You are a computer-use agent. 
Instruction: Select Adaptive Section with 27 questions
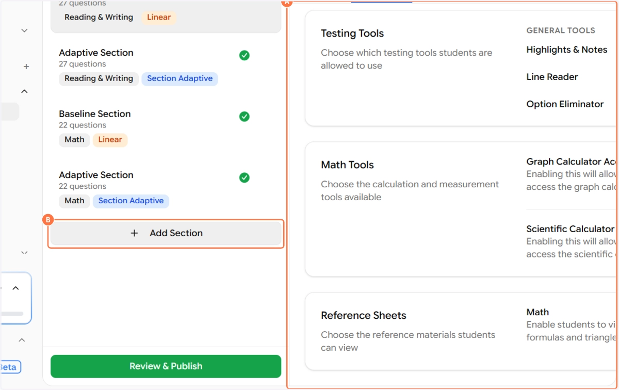[96, 53]
